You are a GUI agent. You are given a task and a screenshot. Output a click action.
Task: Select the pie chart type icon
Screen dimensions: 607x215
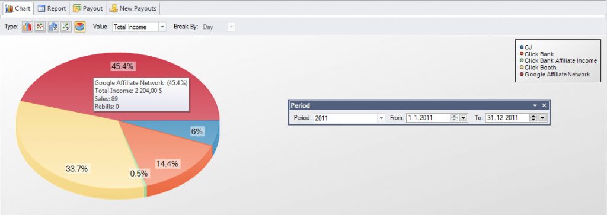80,27
